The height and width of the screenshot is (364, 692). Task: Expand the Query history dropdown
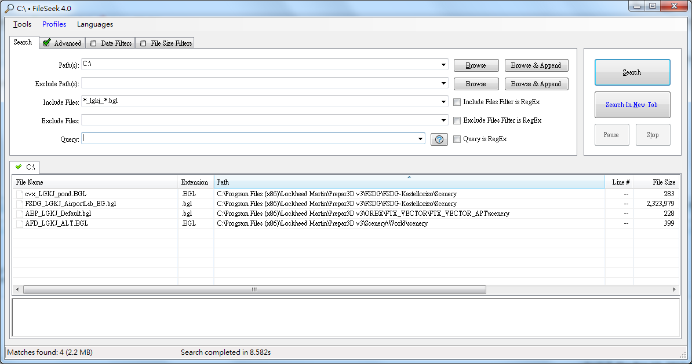pos(420,139)
